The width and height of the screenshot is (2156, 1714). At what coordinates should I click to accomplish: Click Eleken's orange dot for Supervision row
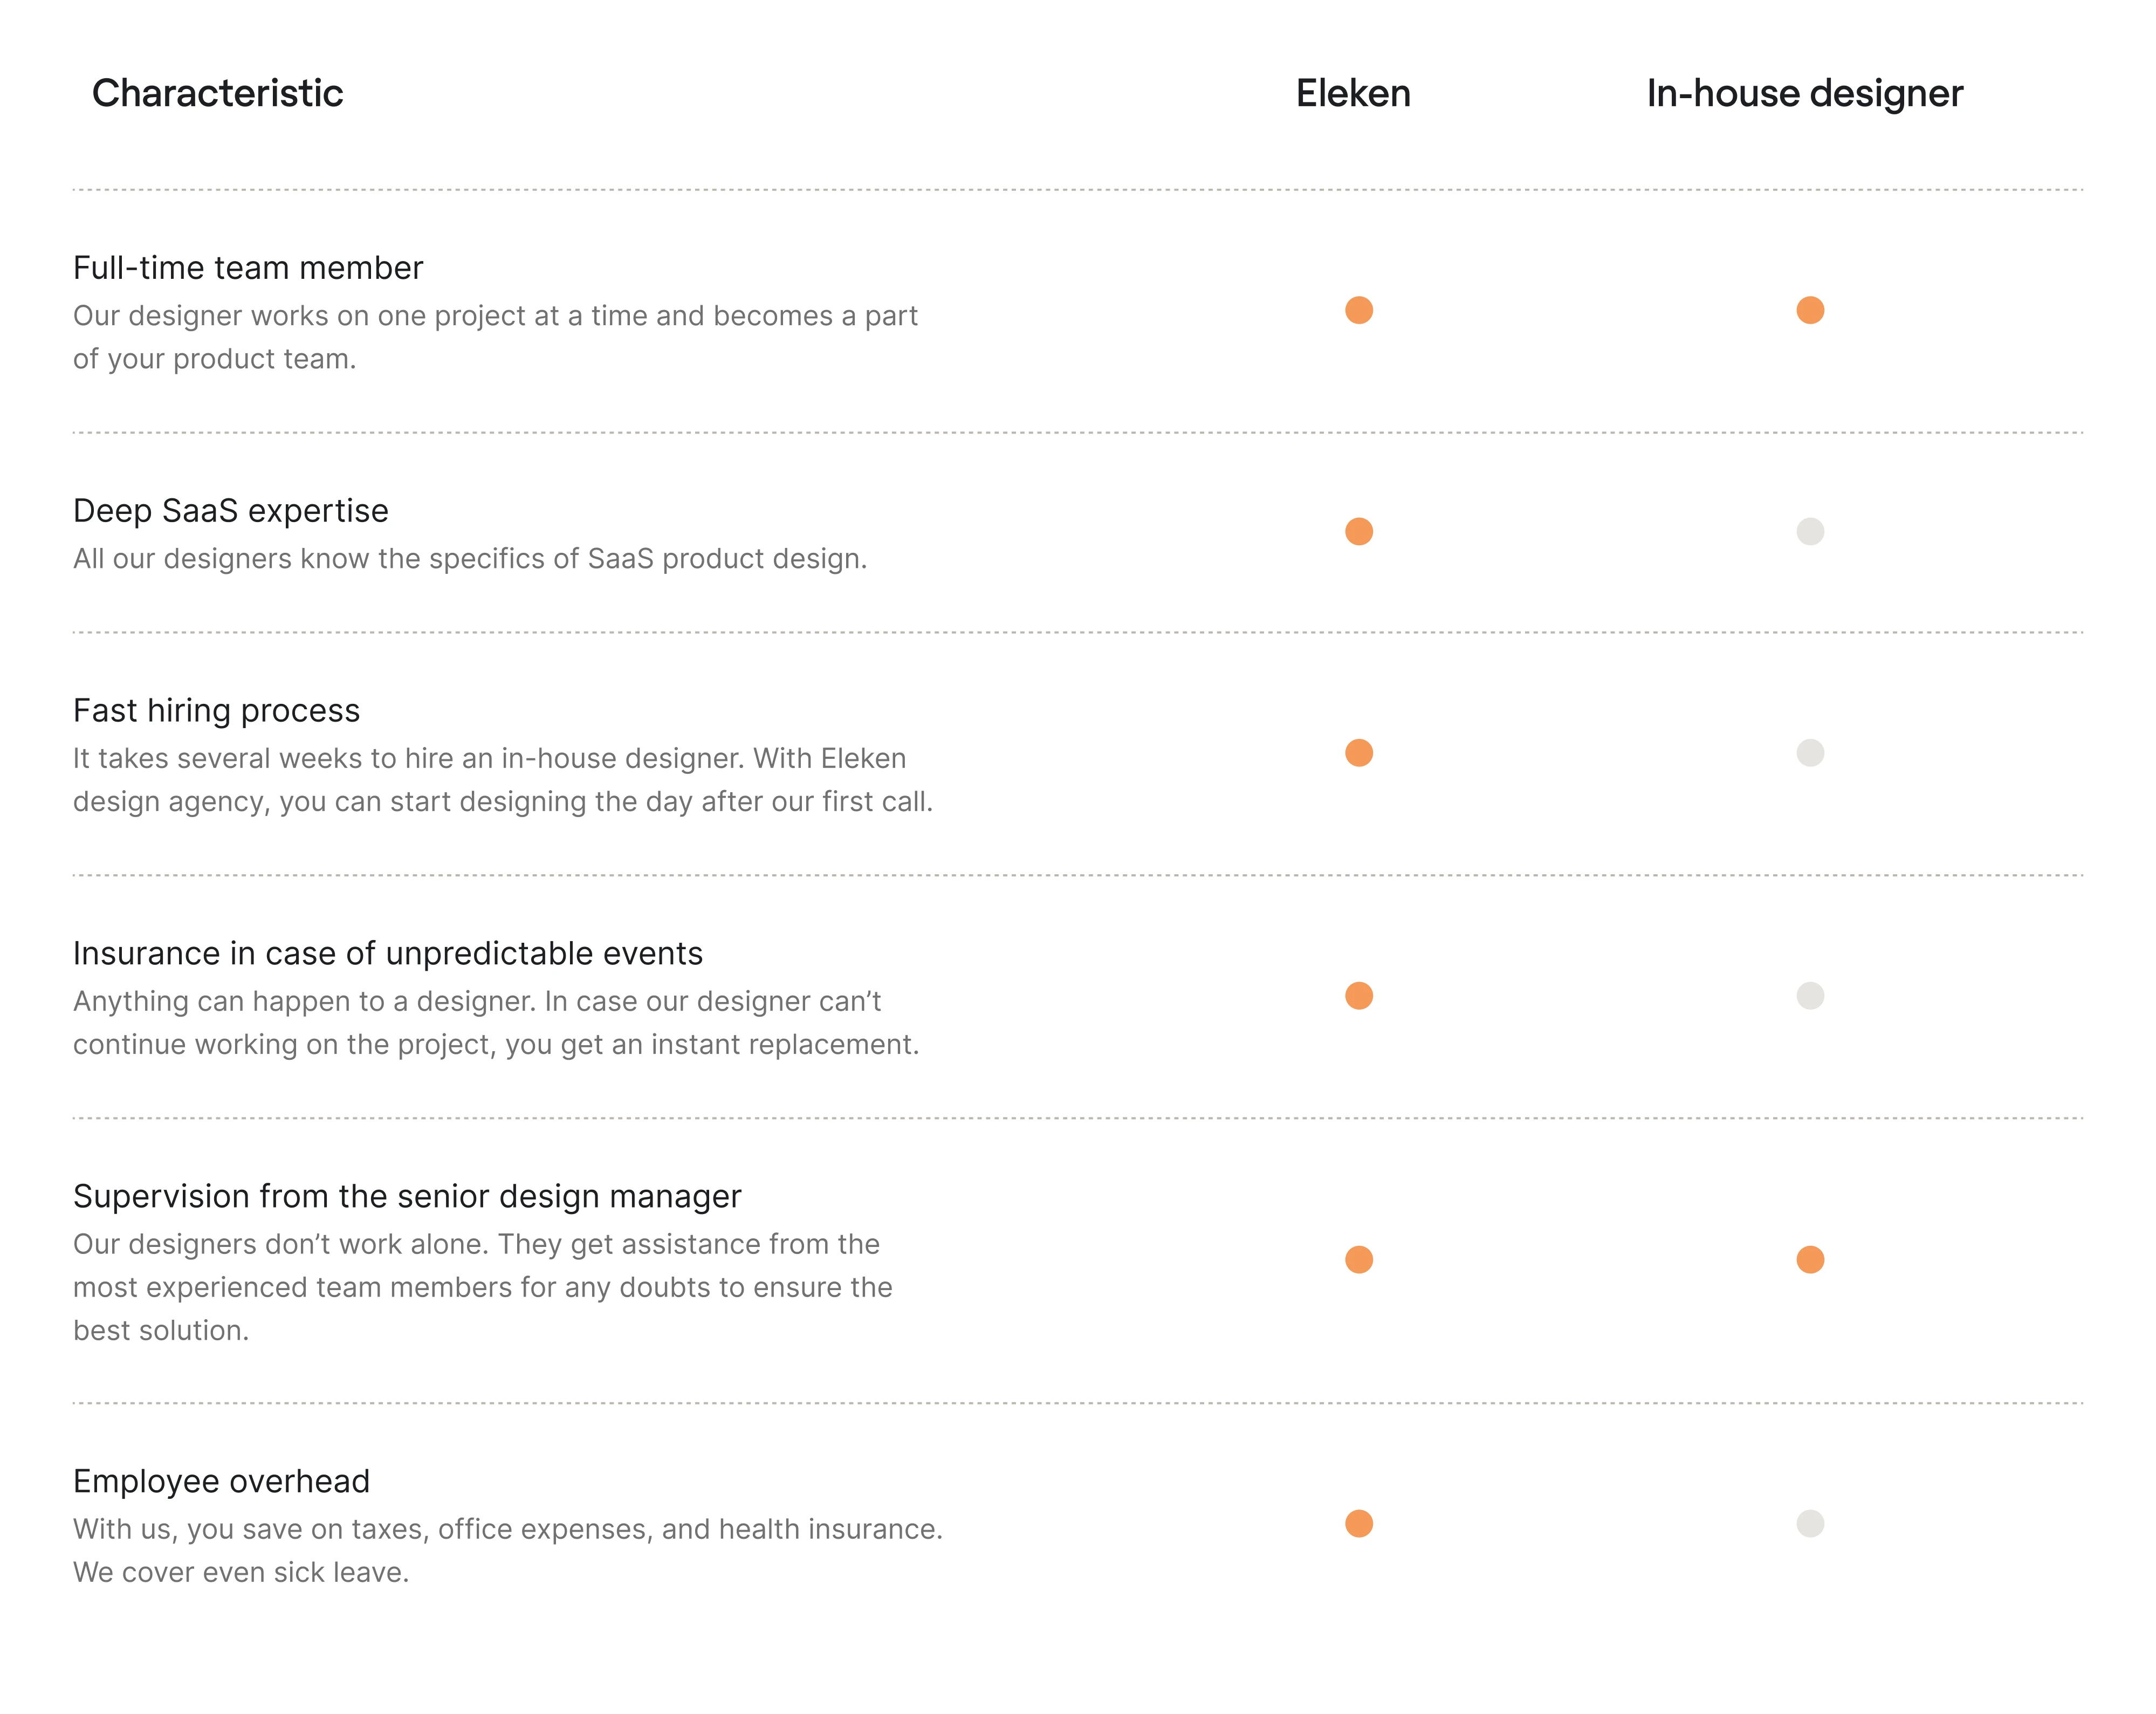tap(1359, 1260)
